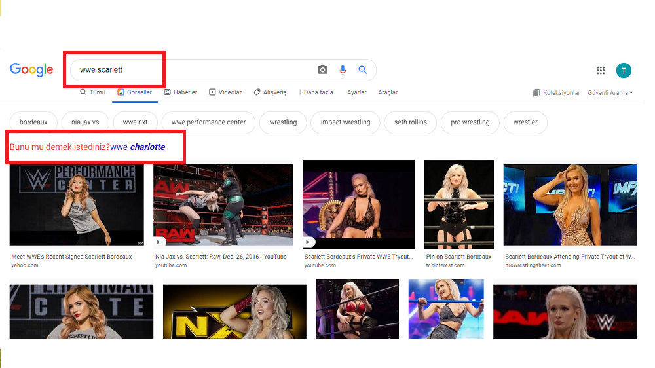Open the Araçlar tools option
This screenshot has width=655, height=368.
point(388,92)
